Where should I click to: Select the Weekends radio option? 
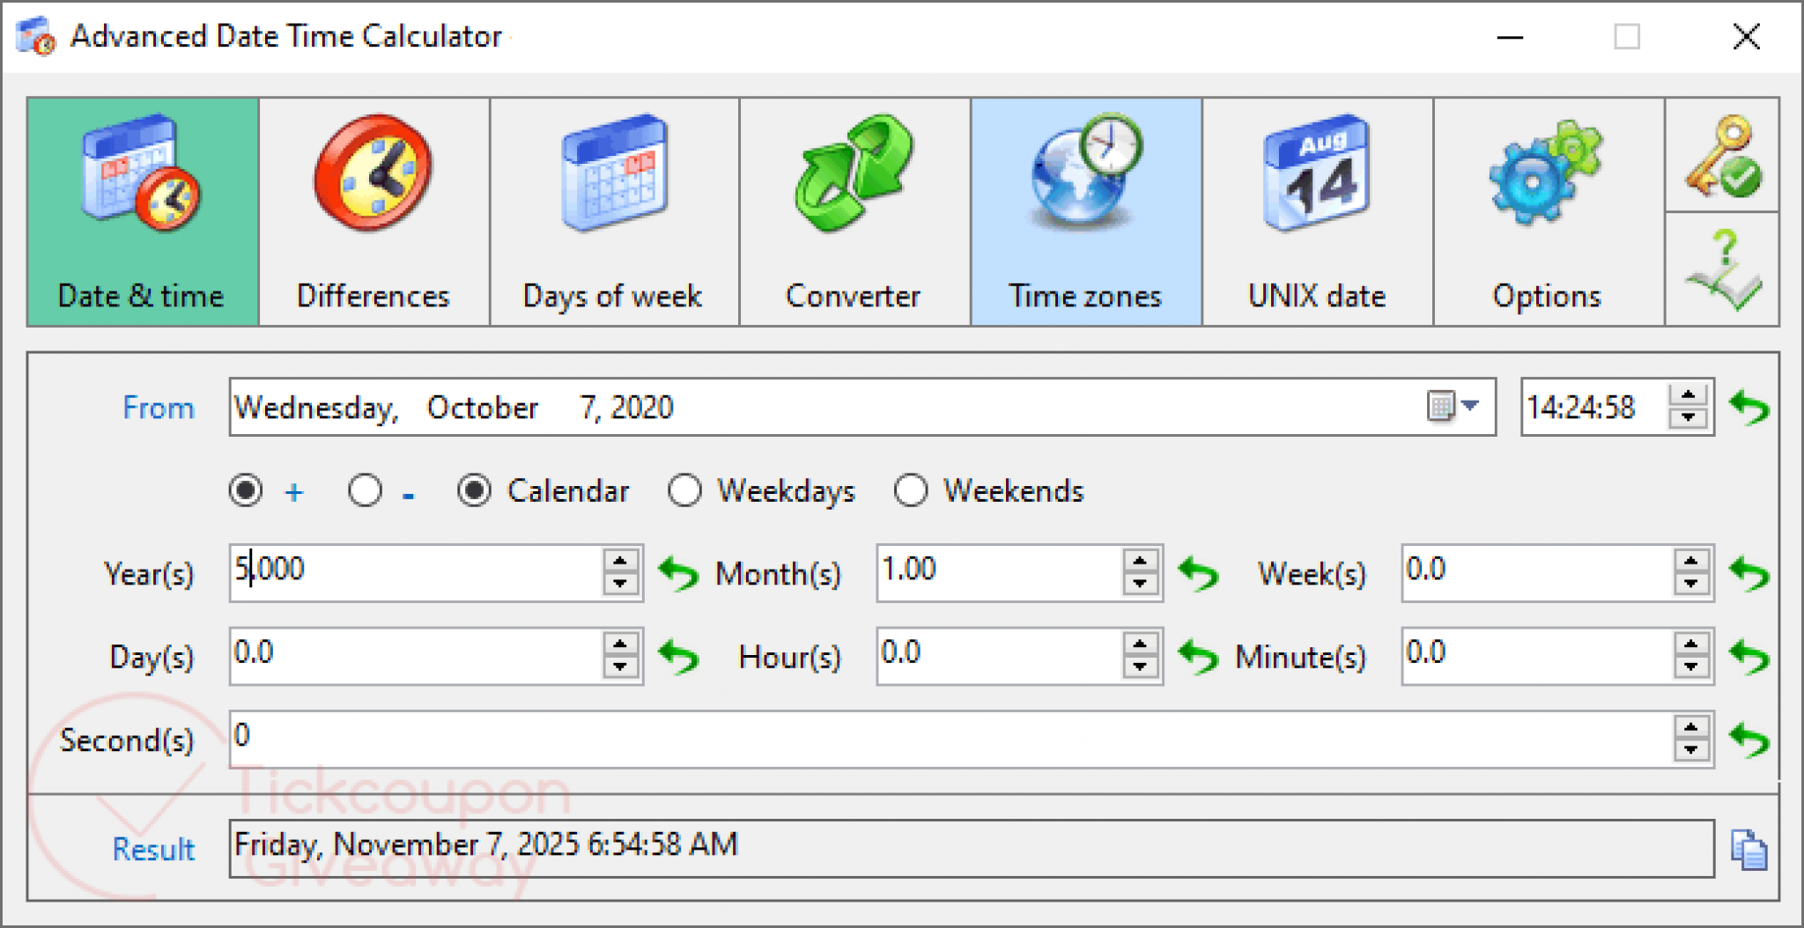(910, 490)
